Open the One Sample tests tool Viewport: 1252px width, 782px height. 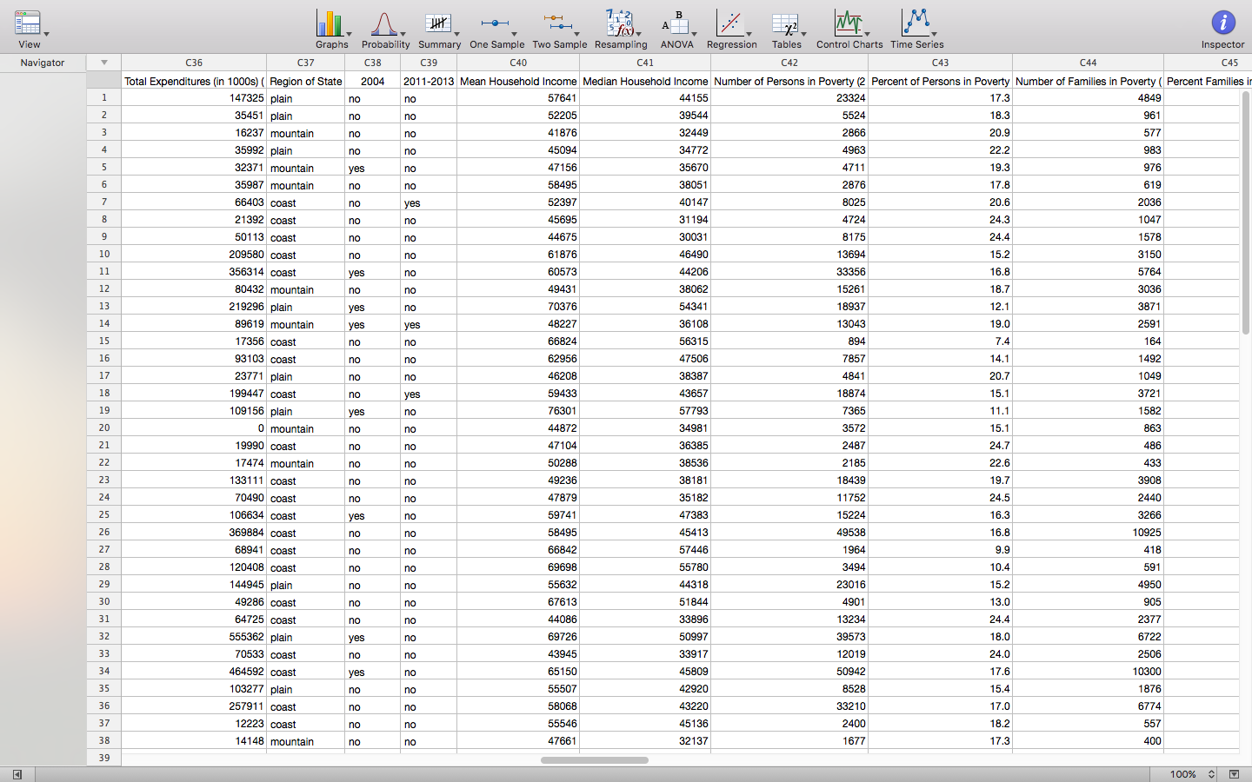496,29
